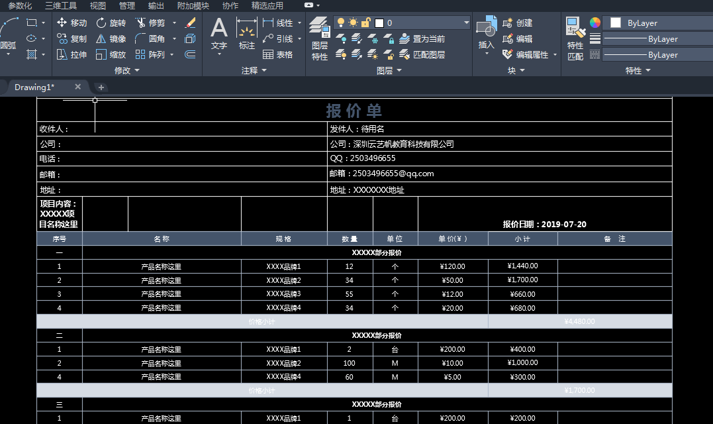Open 图层特性 layer properties manager
713x424 pixels.
pyautogui.click(x=320, y=38)
